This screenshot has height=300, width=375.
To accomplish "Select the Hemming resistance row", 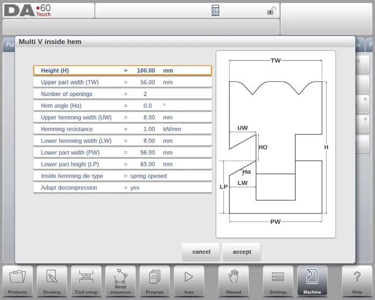I will point(123,129).
